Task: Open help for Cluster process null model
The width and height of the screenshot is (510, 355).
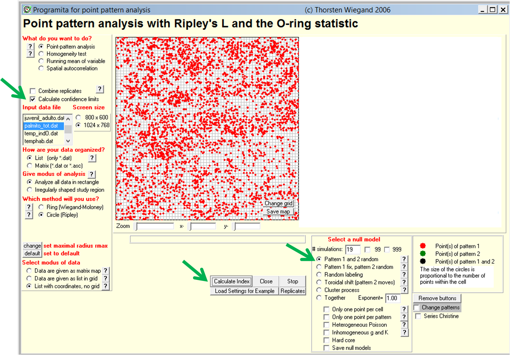Action: click(404, 290)
